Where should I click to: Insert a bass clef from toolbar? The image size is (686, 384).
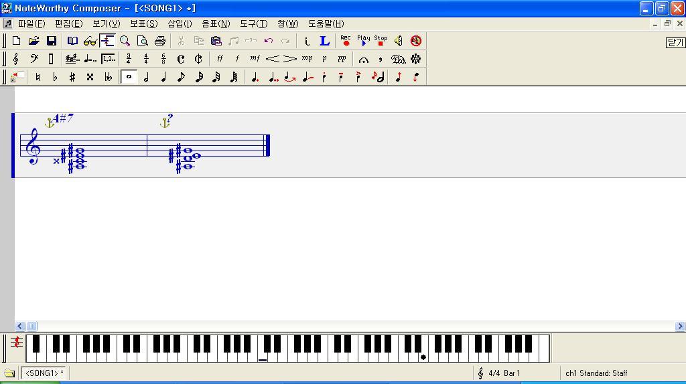point(33,59)
